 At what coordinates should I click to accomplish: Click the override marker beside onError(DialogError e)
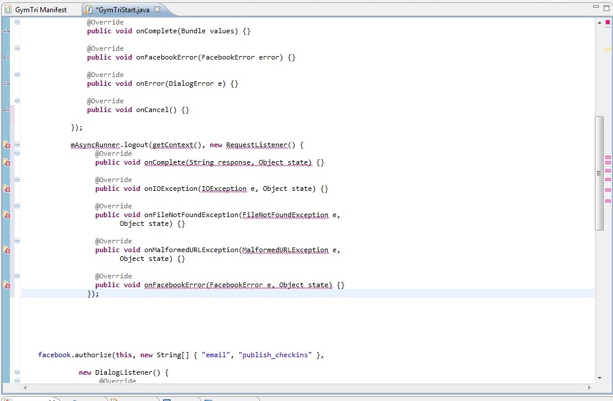click(6, 83)
